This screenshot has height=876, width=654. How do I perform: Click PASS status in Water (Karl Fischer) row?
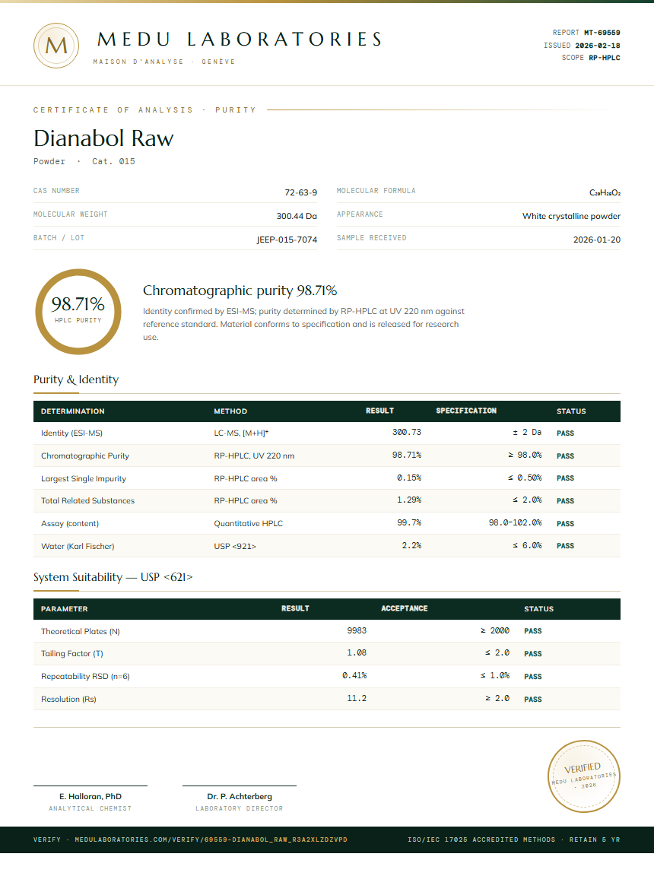[565, 546]
